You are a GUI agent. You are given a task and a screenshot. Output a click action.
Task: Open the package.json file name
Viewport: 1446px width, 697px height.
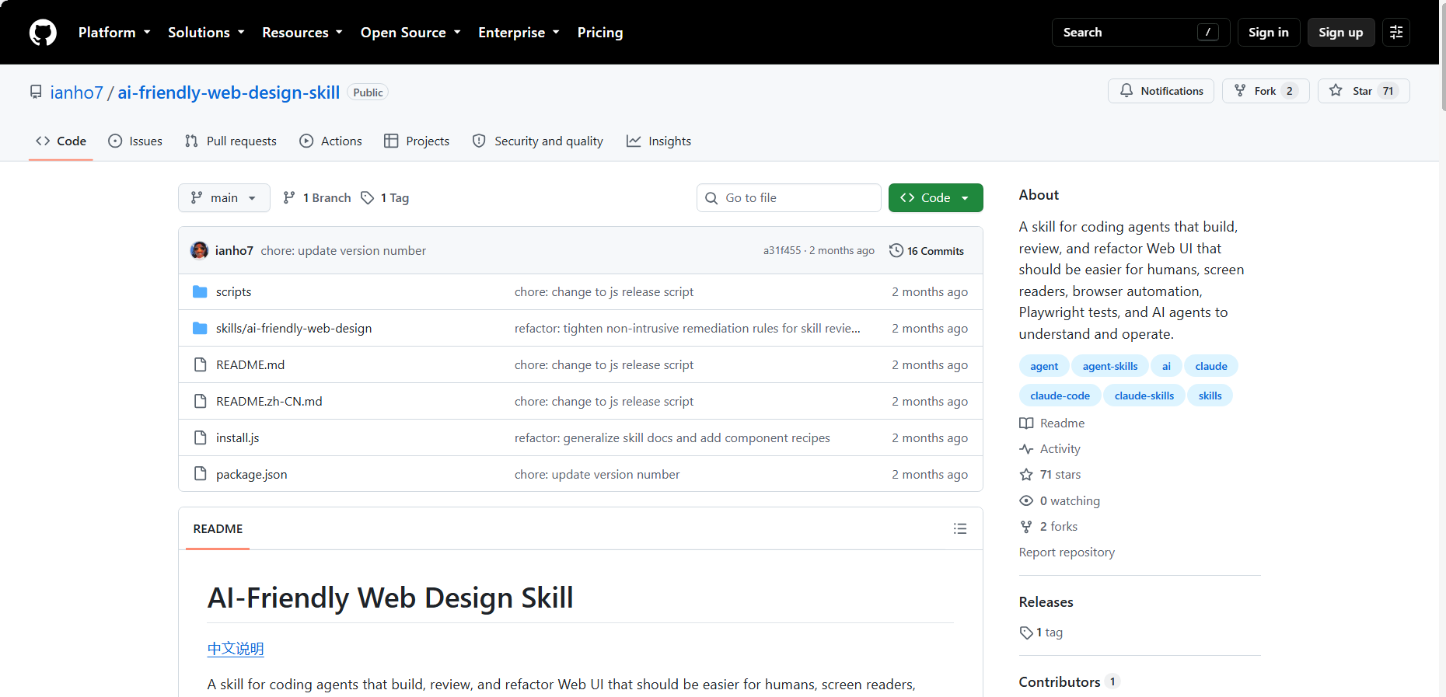(x=251, y=474)
